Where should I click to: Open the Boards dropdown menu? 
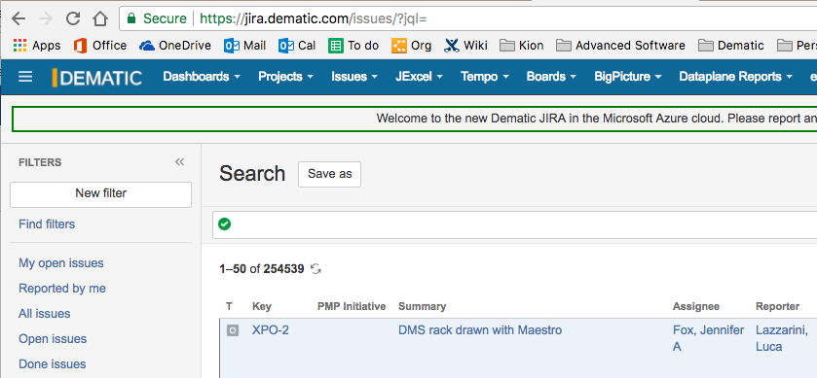click(x=551, y=77)
